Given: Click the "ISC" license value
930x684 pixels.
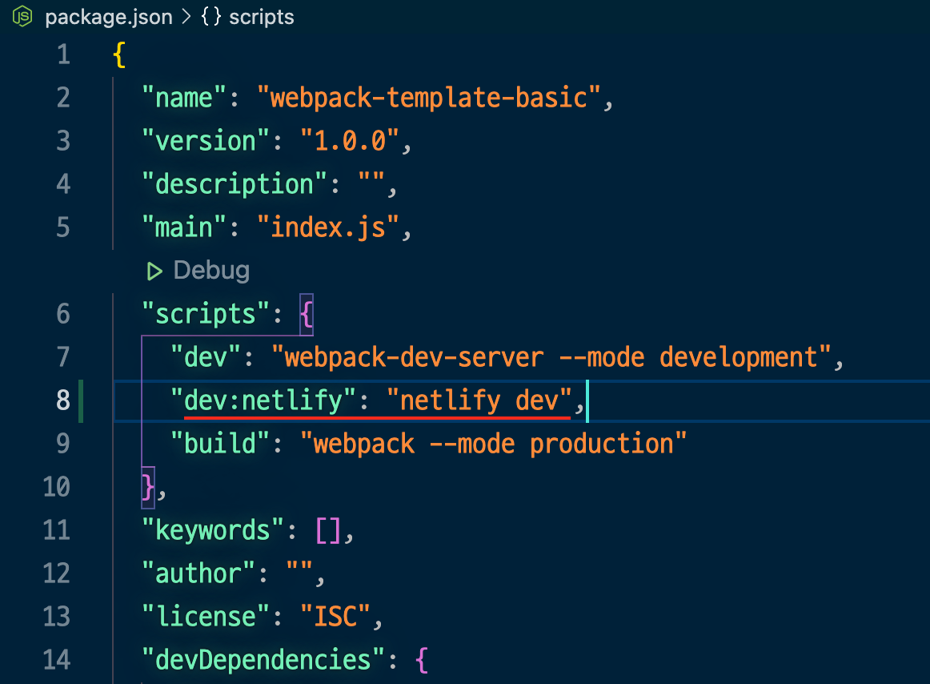Looking at the screenshot, I should click(x=335, y=617).
